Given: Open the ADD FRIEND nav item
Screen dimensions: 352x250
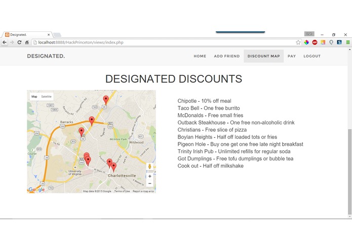Looking at the screenshot, I should coord(227,56).
